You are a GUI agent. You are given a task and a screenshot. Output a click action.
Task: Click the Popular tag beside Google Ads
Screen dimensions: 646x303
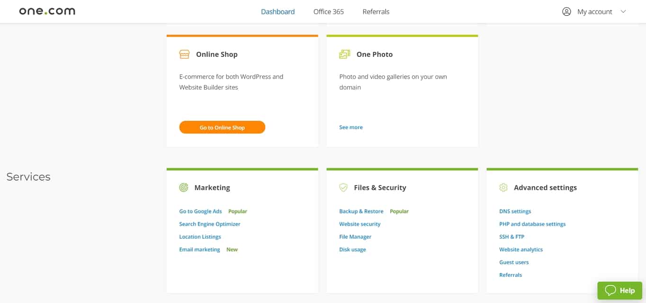point(238,211)
